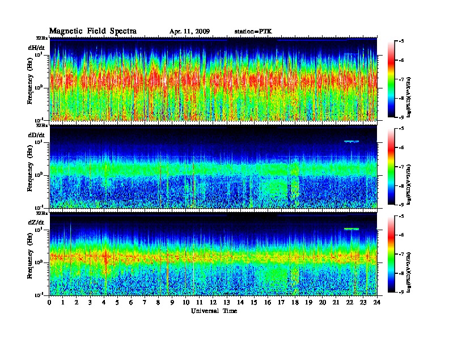Click hour 13 on the Universal Time axis

tap(227, 303)
